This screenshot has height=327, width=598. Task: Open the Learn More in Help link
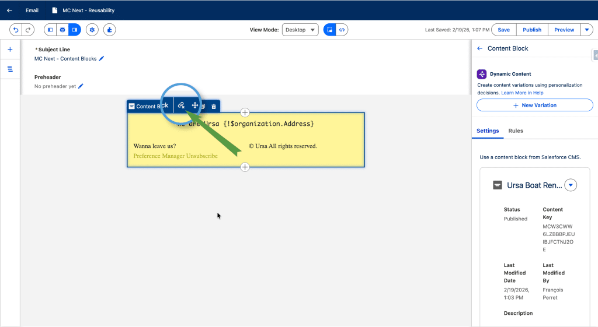click(521, 93)
